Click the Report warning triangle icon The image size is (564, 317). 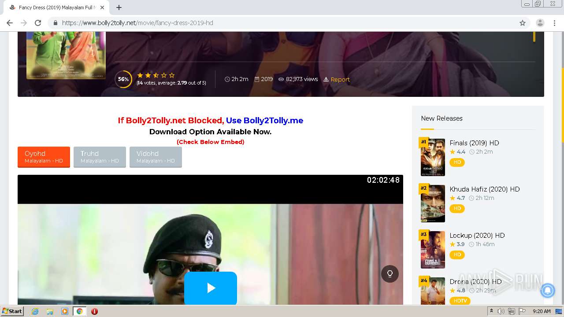click(x=326, y=79)
